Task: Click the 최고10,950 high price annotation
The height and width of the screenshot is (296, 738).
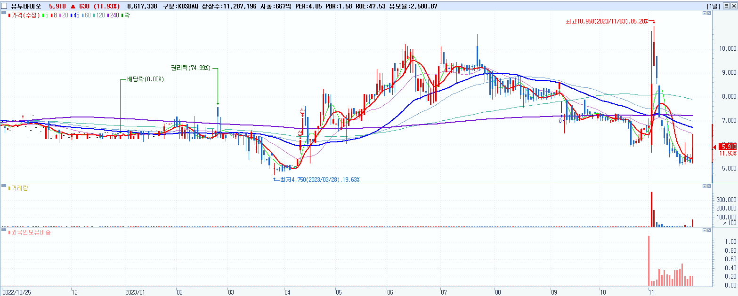Action: tap(607, 21)
